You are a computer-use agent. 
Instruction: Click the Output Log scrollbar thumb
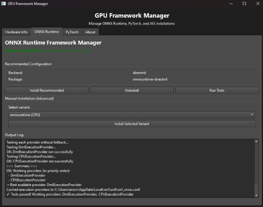[x=257, y=188]
